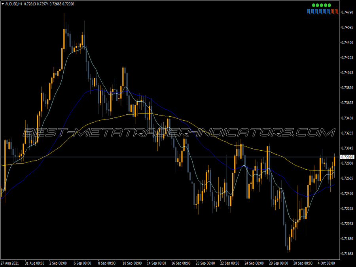Viewport: 356px width, 267px height.
Task: Click the 10 Sep 08:00 time label
Action: [x=132, y=263]
